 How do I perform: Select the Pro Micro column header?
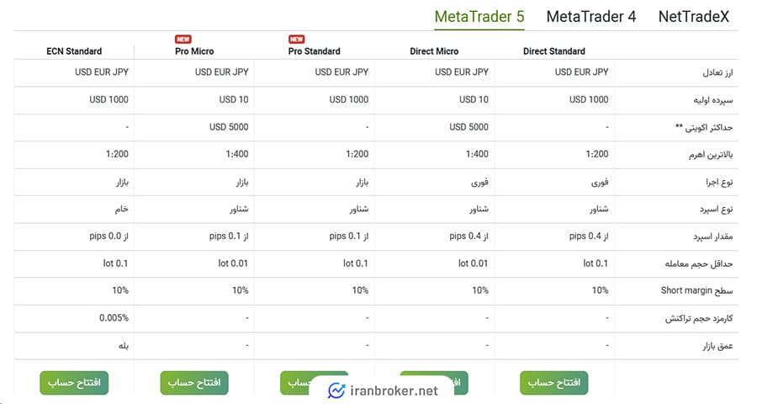click(194, 51)
